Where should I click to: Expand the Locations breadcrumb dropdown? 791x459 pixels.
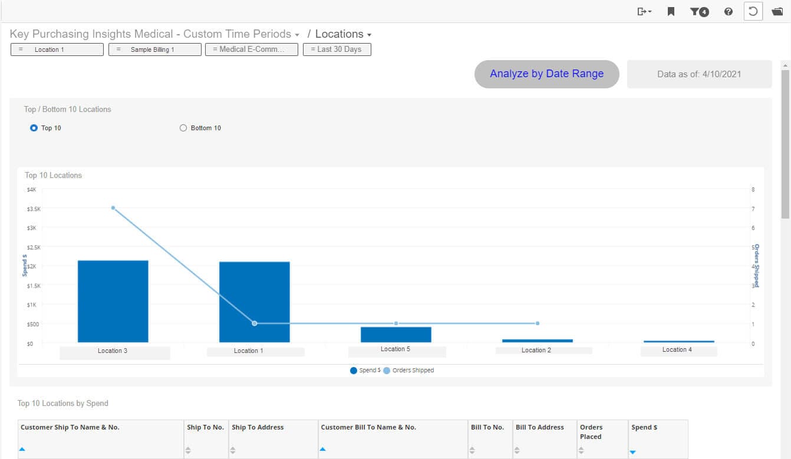click(x=369, y=35)
